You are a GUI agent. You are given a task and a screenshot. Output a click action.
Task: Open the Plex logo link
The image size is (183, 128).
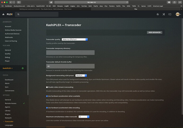[x=10, y=14]
